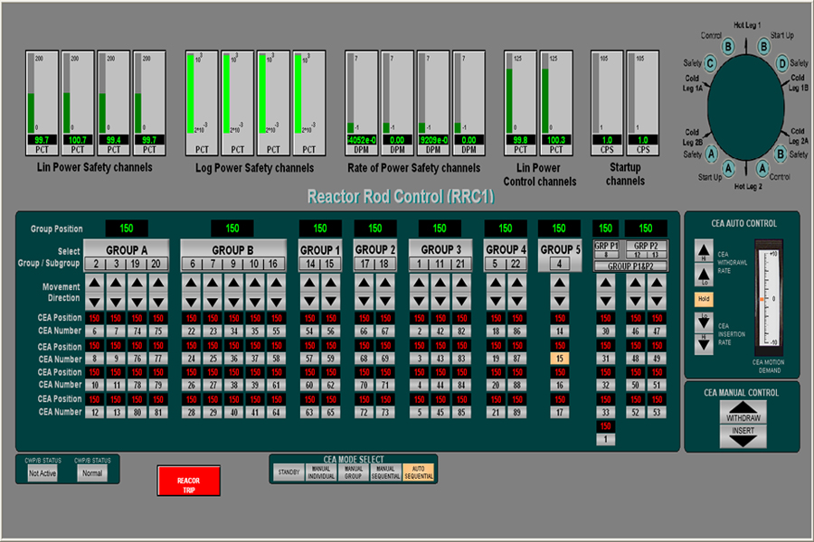814x542 pixels.
Task: Click the Group A position display
Action: (x=127, y=229)
